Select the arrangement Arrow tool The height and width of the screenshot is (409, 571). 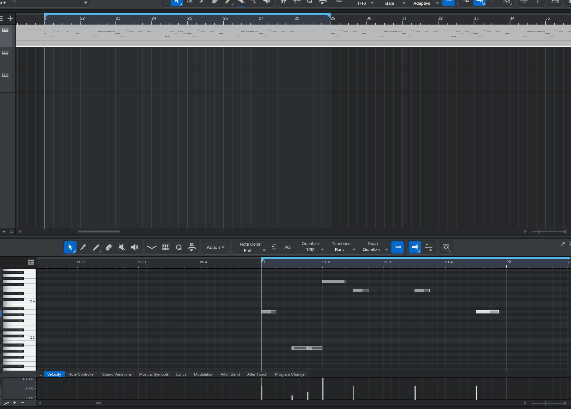[x=177, y=3]
